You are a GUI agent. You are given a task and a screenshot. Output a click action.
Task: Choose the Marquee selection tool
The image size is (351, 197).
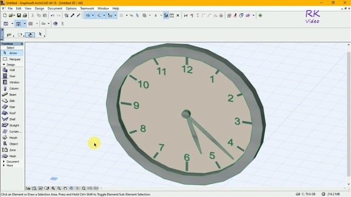[12, 59]
